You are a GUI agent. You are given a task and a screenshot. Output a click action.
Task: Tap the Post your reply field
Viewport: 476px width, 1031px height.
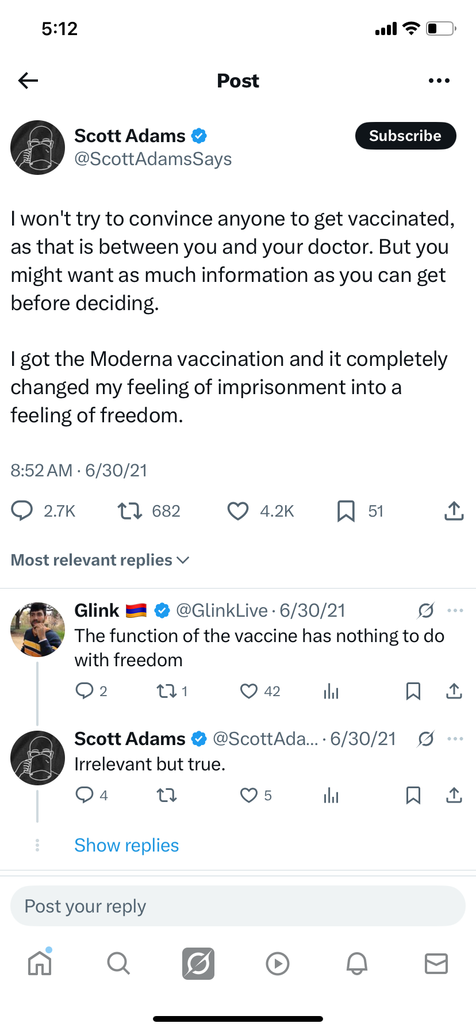point(238,906)
